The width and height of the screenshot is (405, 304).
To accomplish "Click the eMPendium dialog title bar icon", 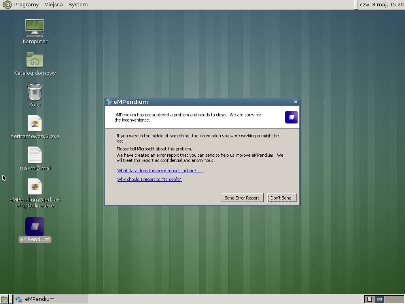I will point(109,102).
